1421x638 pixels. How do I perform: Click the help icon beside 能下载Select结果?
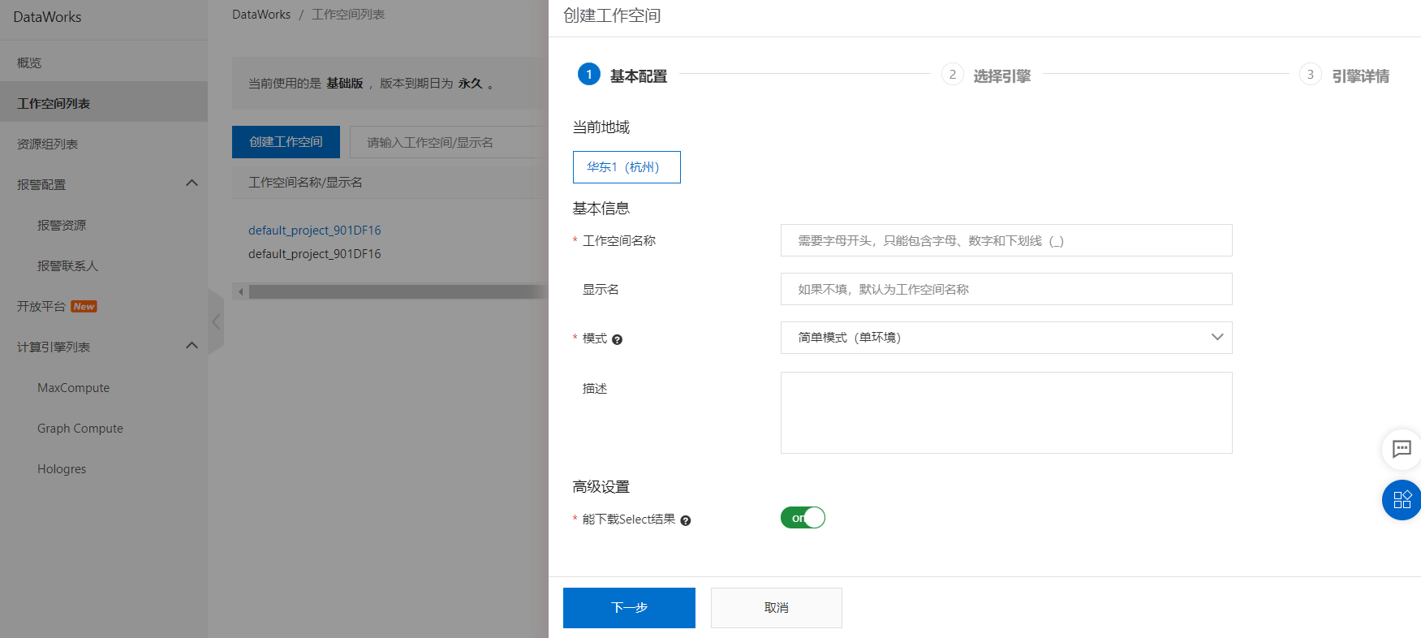coord(685,520)
